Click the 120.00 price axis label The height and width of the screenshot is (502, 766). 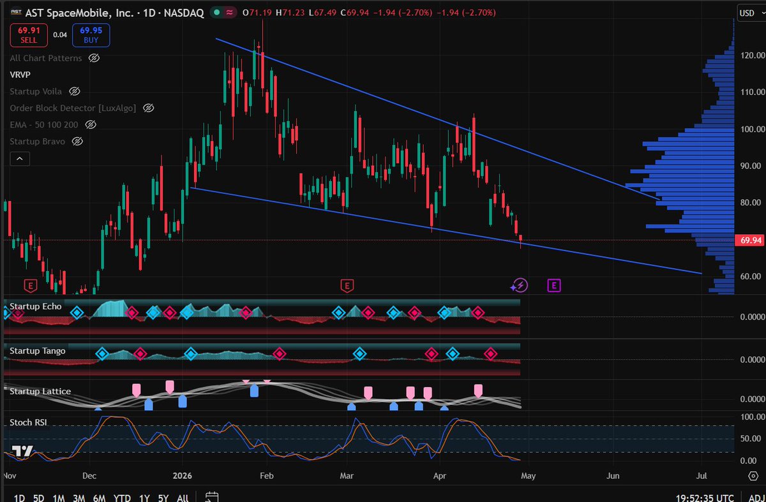point(751,55)
